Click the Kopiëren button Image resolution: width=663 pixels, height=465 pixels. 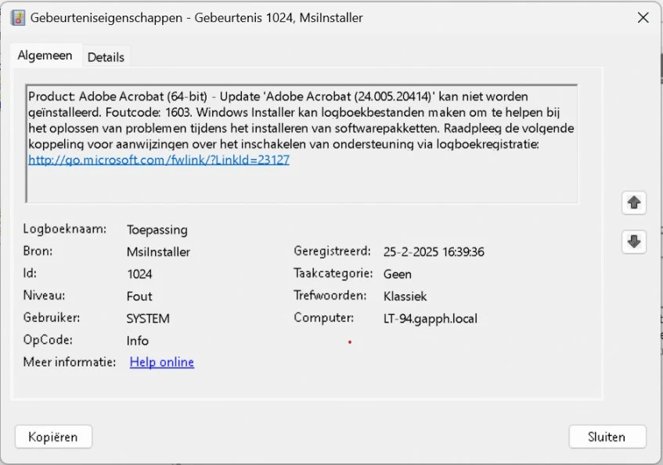pos(53,437)
